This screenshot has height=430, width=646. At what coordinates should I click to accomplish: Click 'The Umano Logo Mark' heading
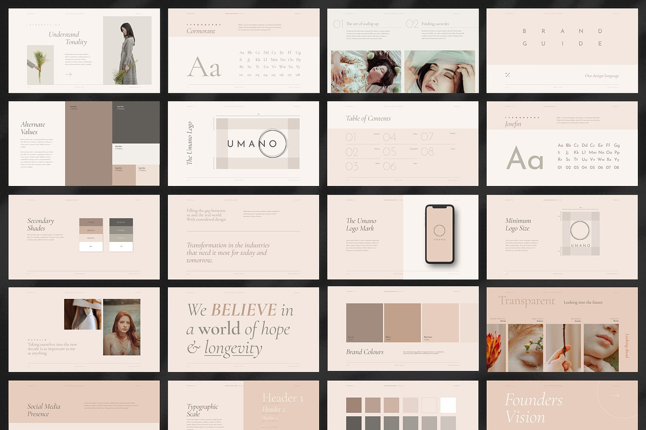[361, 224]
